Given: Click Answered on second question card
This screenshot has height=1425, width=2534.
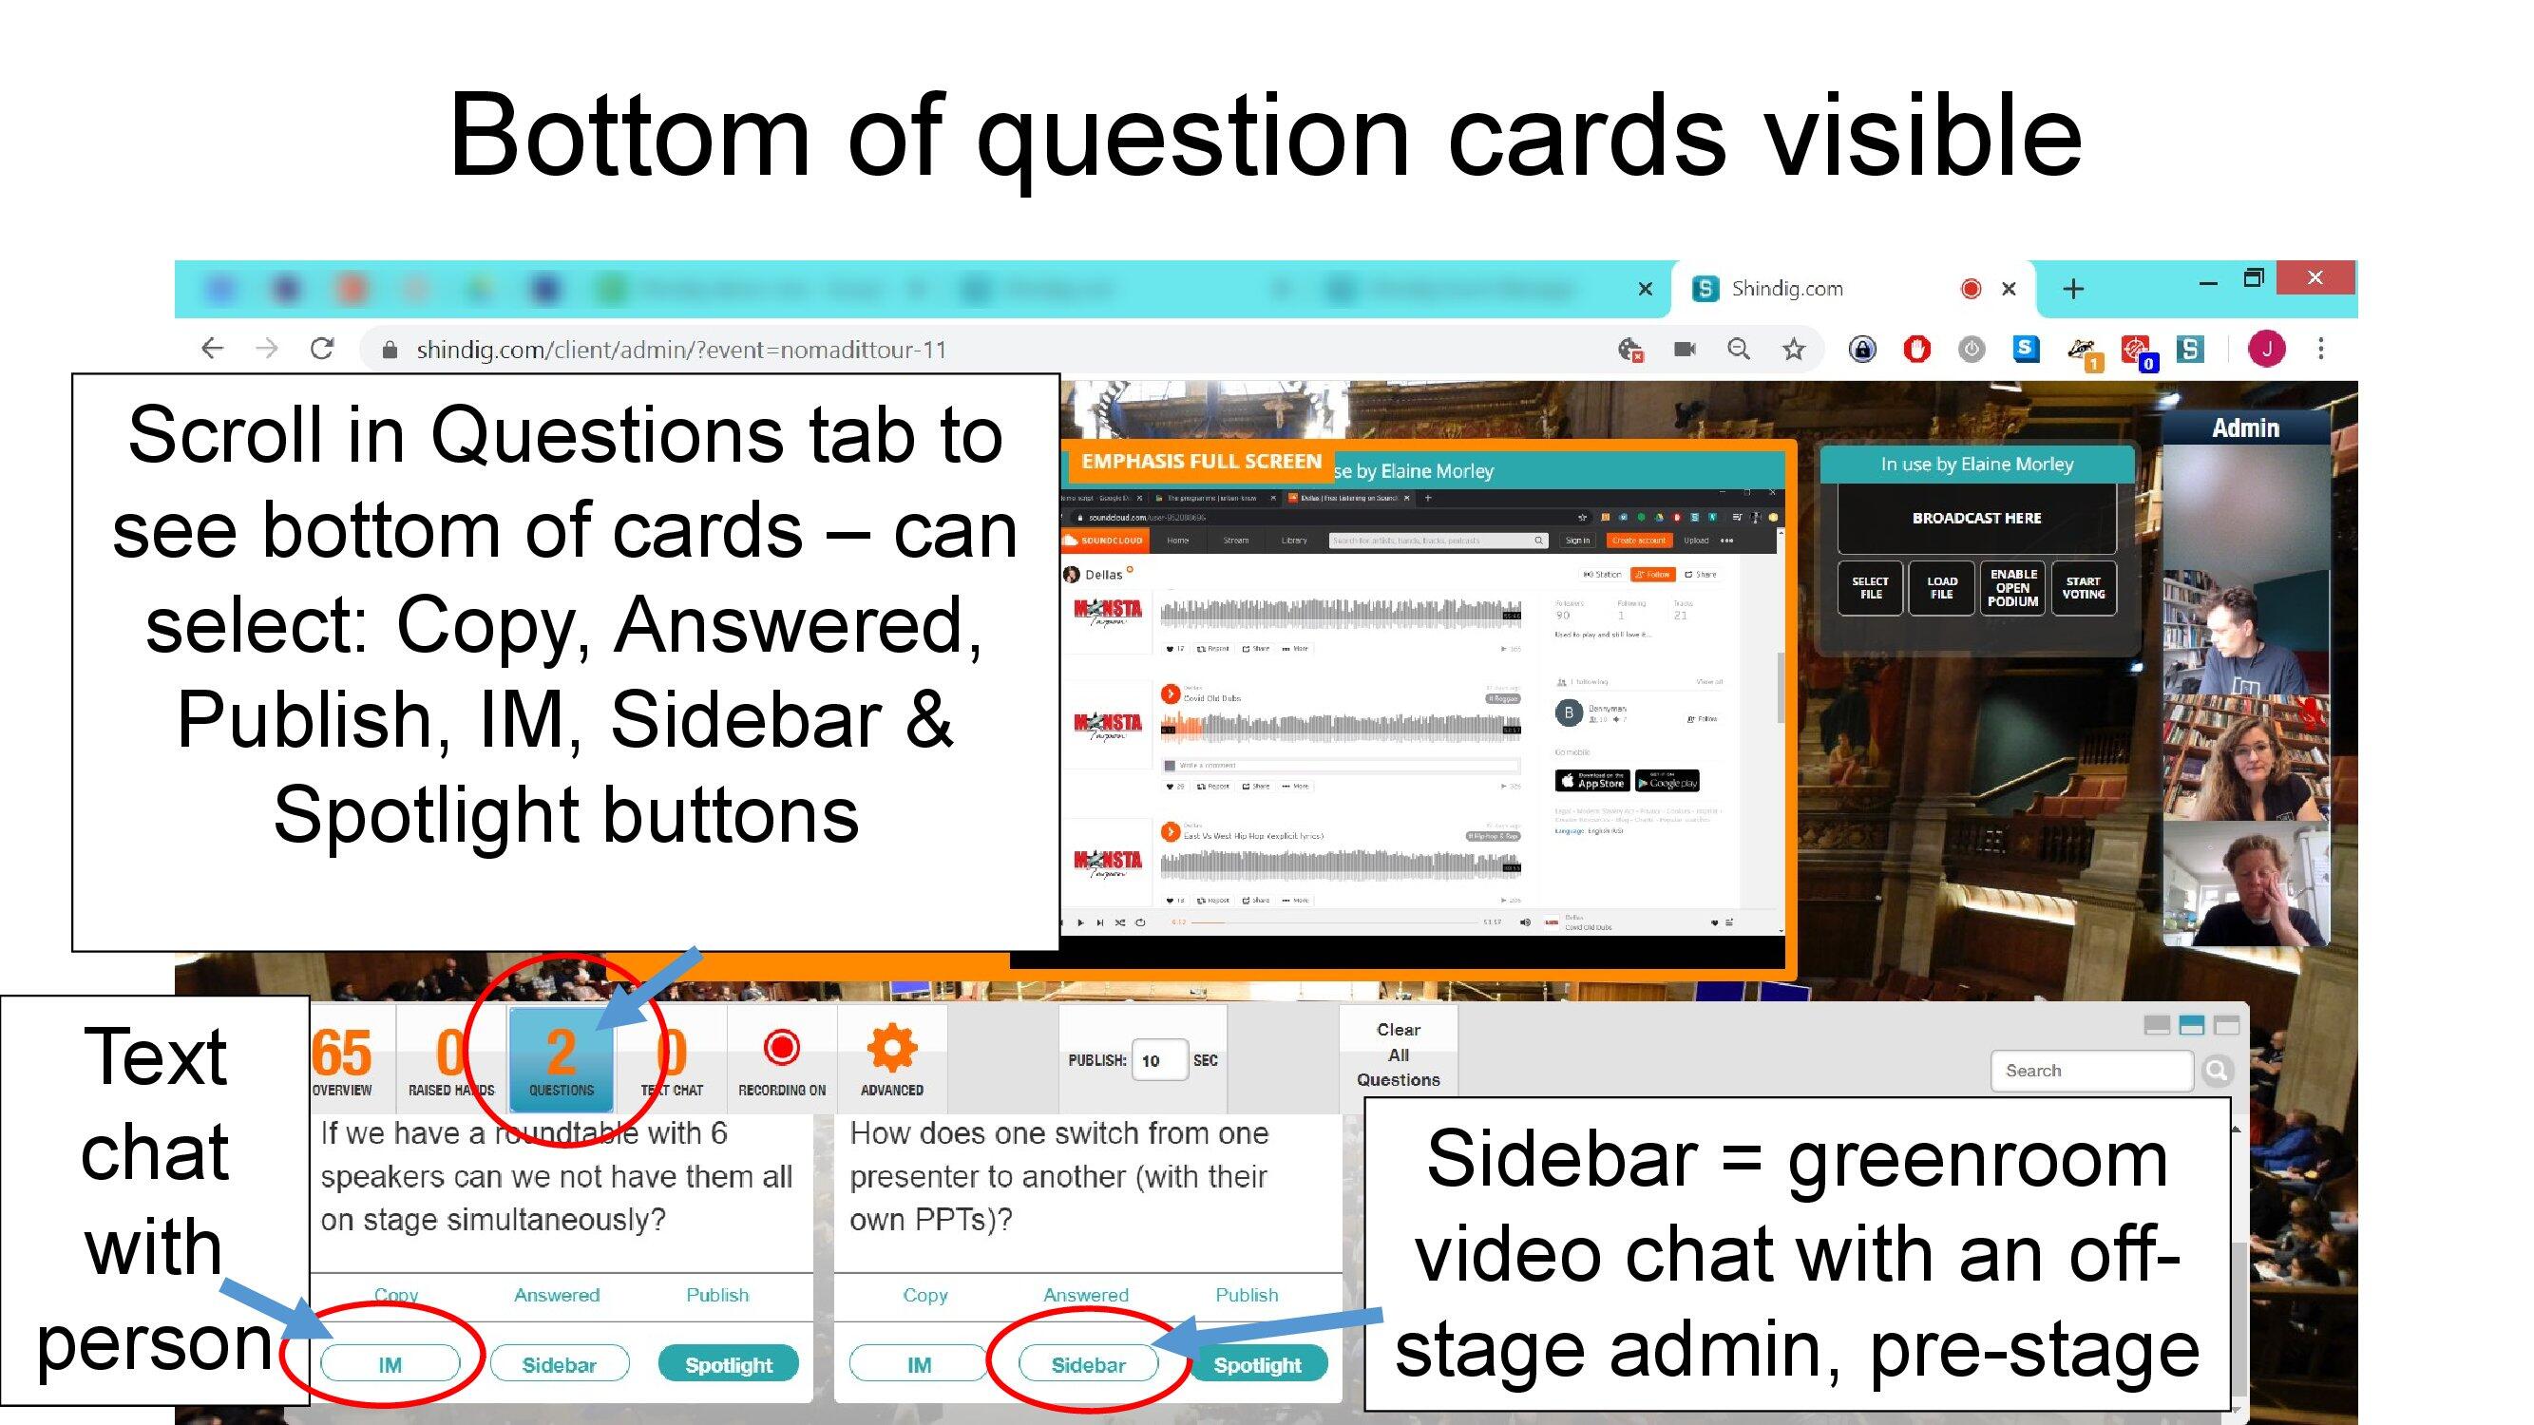Looking at the screenshot, I should click(1082, 1295).
